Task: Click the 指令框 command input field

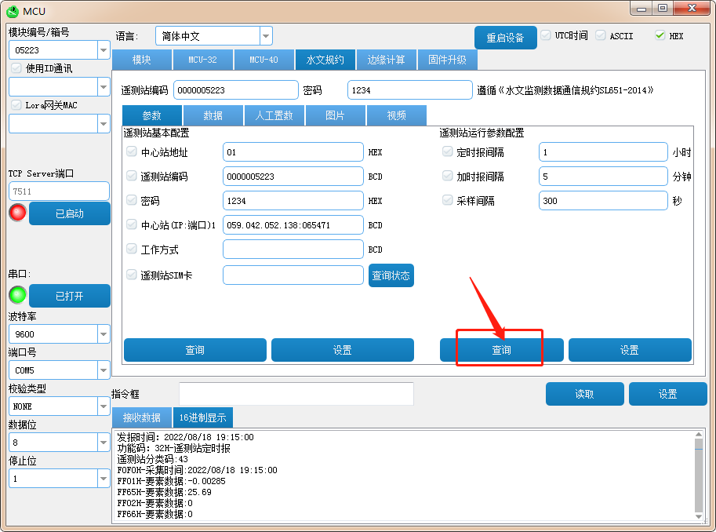Action: (x=296, y=394)
